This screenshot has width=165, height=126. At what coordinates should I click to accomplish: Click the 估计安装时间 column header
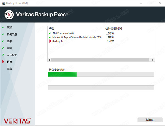coord(114,29)
